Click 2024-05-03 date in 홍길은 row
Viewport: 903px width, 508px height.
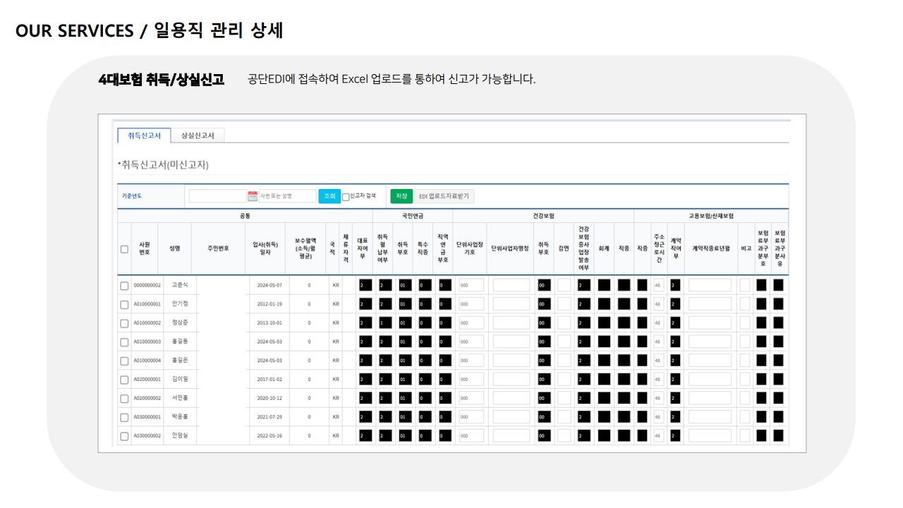tap(269, 361)
